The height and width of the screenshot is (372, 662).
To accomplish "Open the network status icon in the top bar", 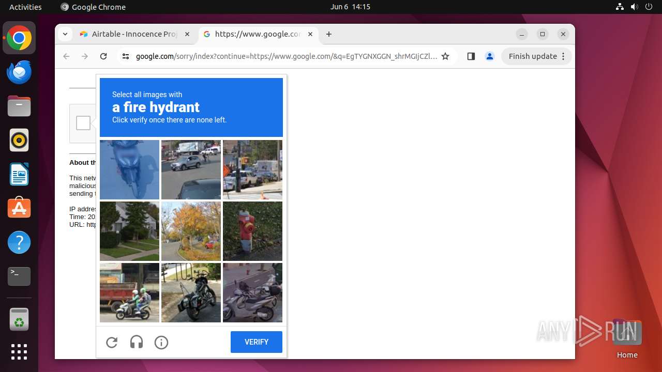I will click(620, 7).
